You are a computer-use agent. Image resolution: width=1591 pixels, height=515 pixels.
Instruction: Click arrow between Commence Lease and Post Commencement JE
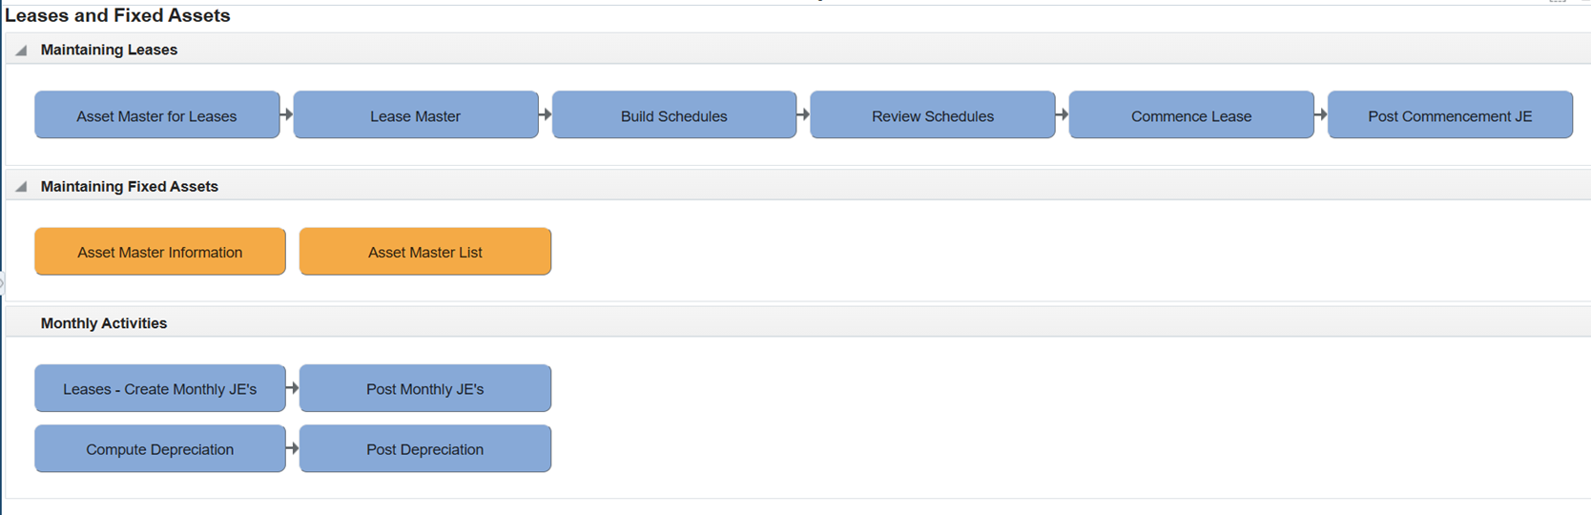point(1321,114)
